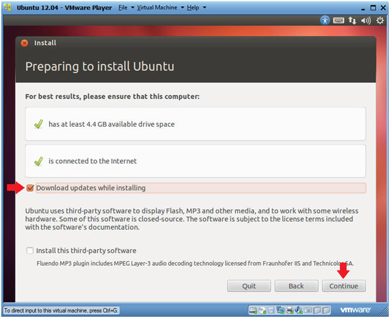Minimize the VMware Player window

(363, 8)
